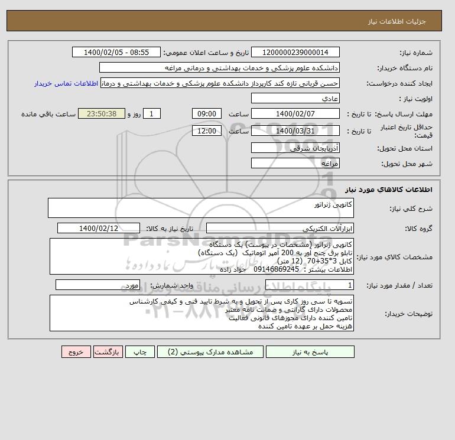Click delivery city field مراغه
The height and width of the screenshot is (440, 455).
(295, 163)
